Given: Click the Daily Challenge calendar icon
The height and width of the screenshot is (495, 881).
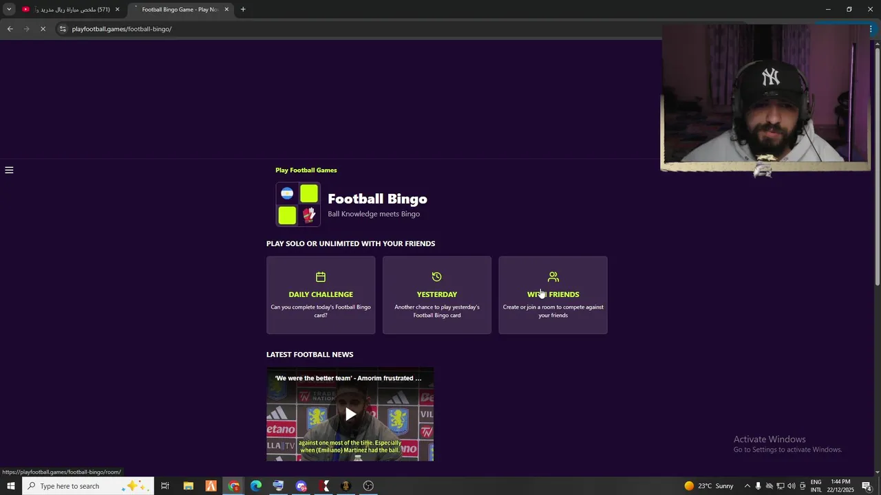Looking at the screenshot, I should pyautogui.click(x=321, y=277).
